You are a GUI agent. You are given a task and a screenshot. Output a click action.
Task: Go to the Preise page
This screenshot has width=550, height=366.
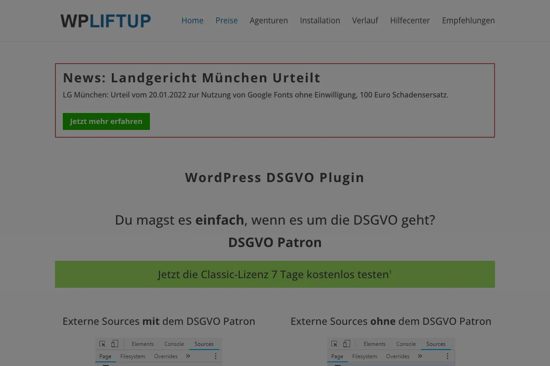[227, 21]
